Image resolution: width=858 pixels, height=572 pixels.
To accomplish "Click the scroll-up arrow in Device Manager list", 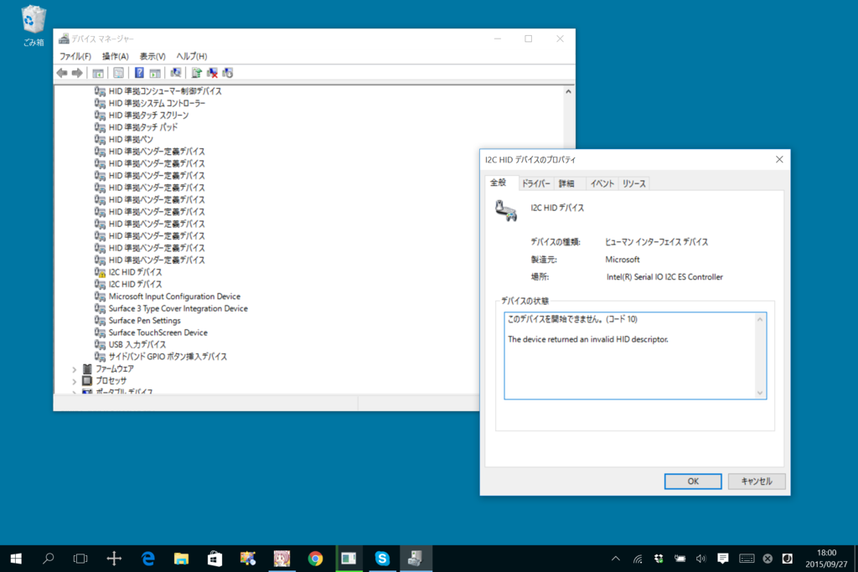I will tap(569, 91).
